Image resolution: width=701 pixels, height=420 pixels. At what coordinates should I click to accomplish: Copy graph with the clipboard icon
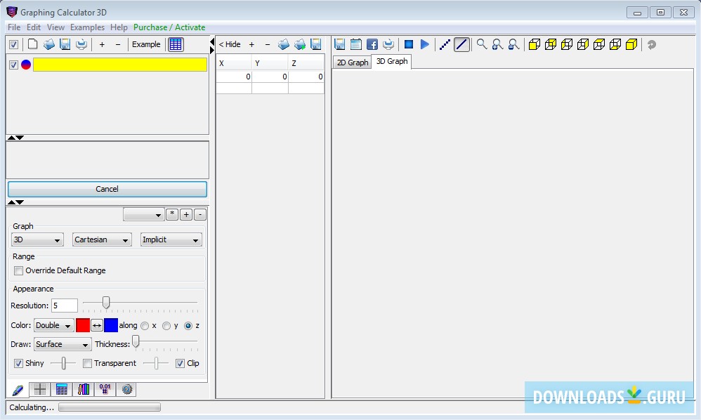pyautogui.click(x=356, y=44)
